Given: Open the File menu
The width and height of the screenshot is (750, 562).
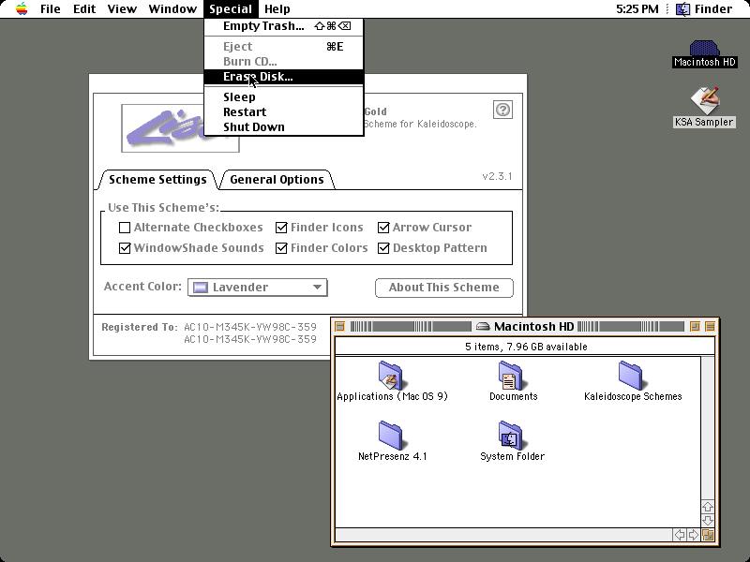Looking at the screenshot, I should click(51, 9).
